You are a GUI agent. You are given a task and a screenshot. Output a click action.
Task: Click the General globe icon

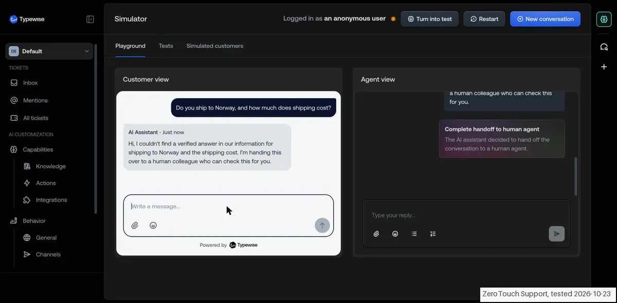coord(27,238)
